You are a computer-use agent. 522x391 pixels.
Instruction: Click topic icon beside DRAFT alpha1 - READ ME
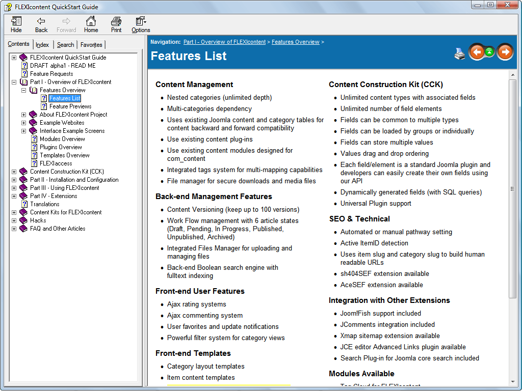pyautogui.click(x=24, y=66)
